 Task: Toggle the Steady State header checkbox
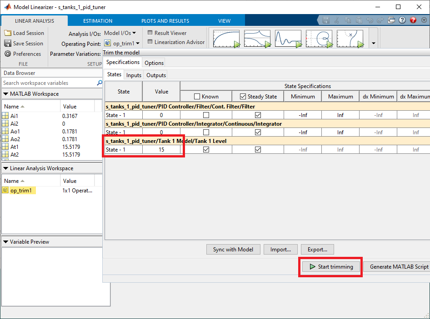click(243, 97)
